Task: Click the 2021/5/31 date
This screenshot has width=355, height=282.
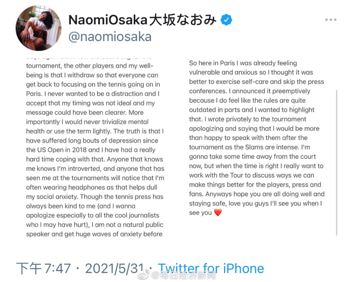Action: (x=115, y=269)
